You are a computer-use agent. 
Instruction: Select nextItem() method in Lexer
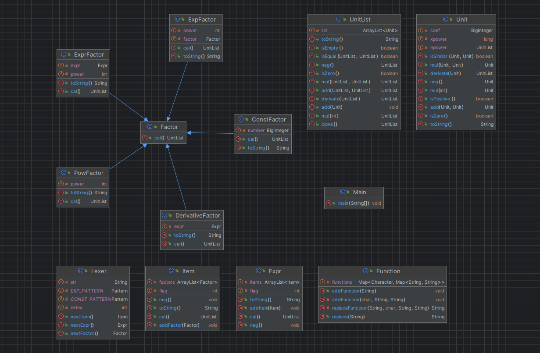(x=93, y=317)
